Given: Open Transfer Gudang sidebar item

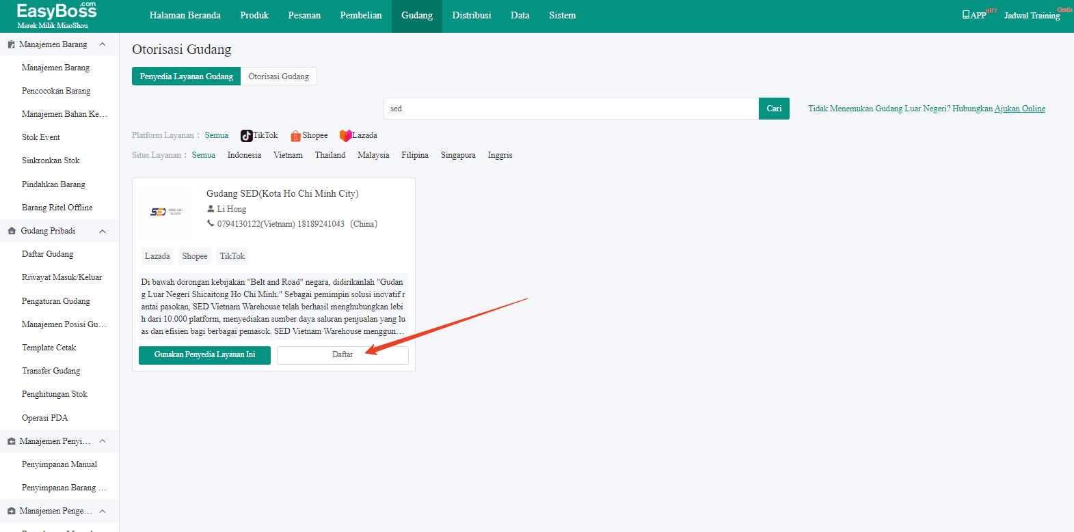Looking at the screenshot, I should click(51, 371).
